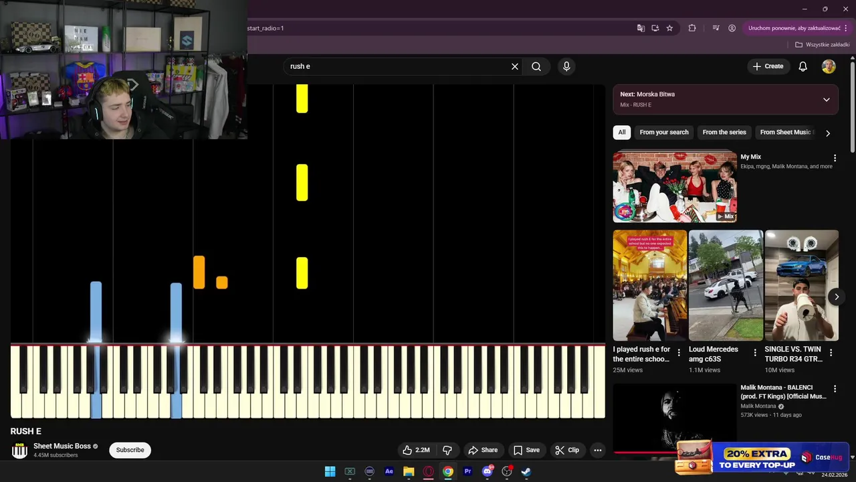
Task: Open Chrome profile icon
Action: click(732, 28)
